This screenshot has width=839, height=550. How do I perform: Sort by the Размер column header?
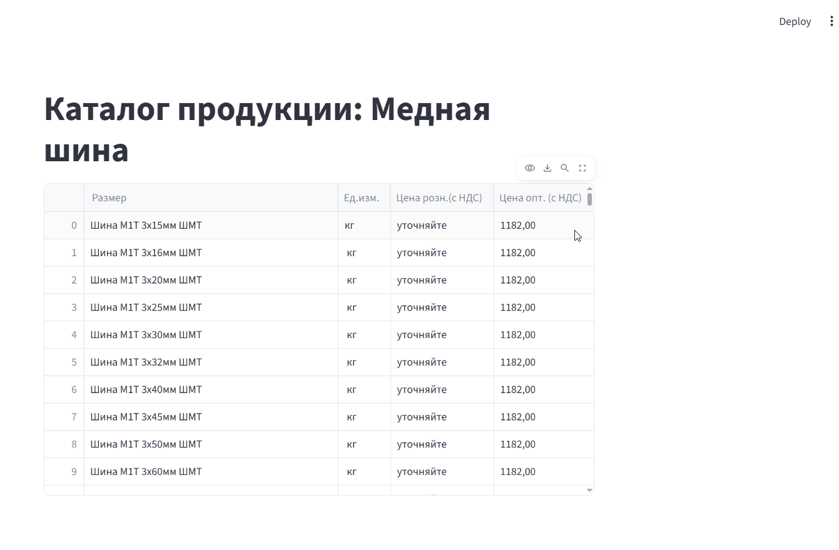[211, 198]
